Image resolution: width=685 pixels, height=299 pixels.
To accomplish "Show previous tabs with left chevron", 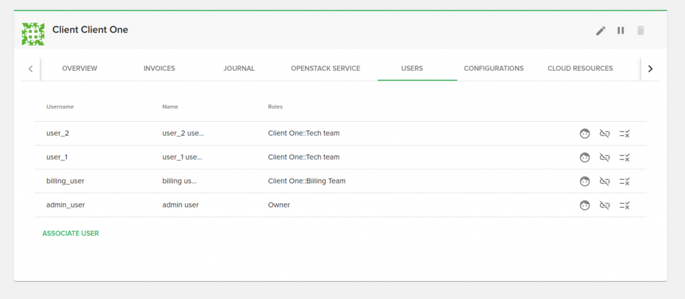I will [x=31, y=69].
